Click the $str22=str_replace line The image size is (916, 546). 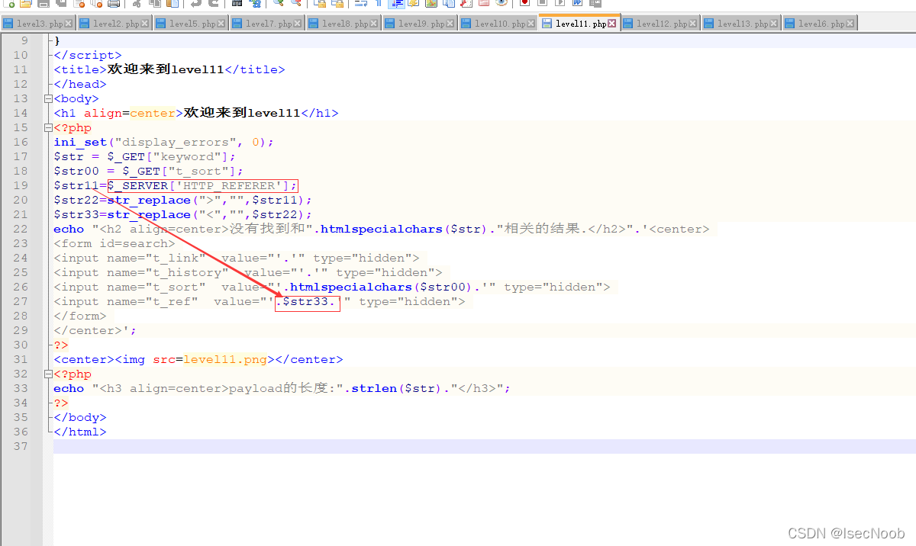click(x=183, y=200)
